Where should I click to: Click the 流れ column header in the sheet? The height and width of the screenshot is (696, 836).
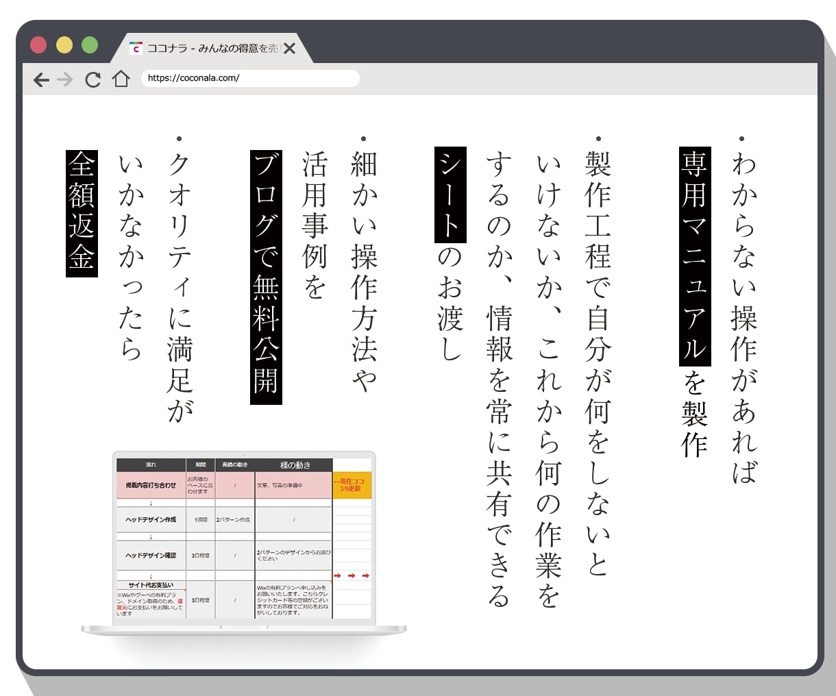click(x=151, y=465)
